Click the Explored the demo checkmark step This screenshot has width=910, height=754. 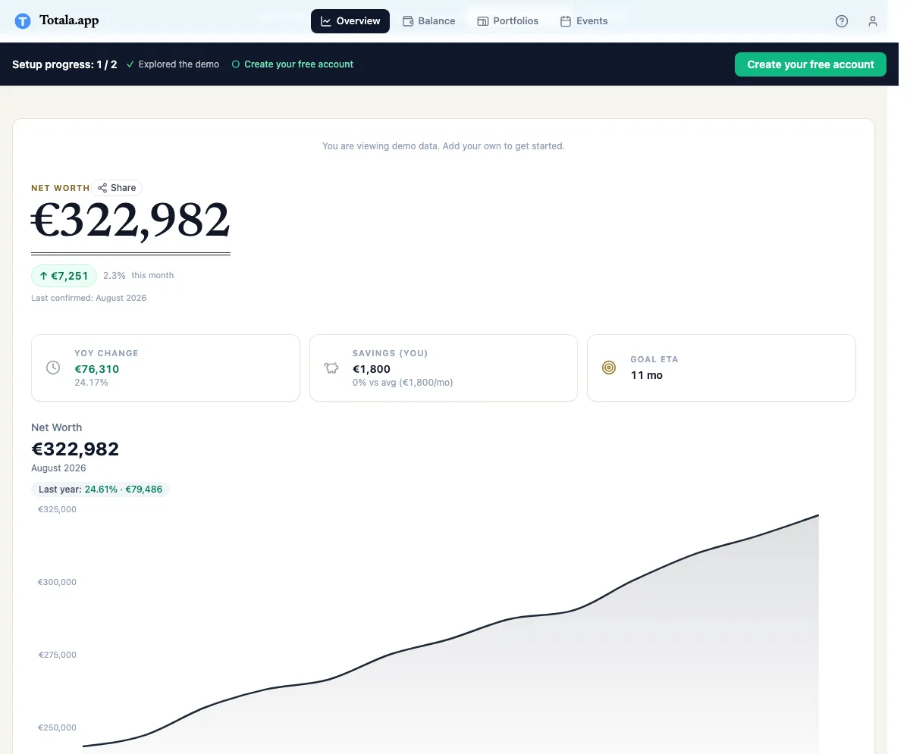pos(173,64)
